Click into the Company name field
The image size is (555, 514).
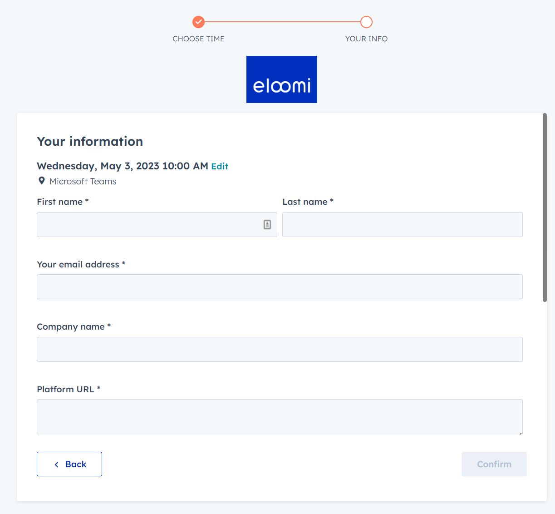tap(280, 349)
